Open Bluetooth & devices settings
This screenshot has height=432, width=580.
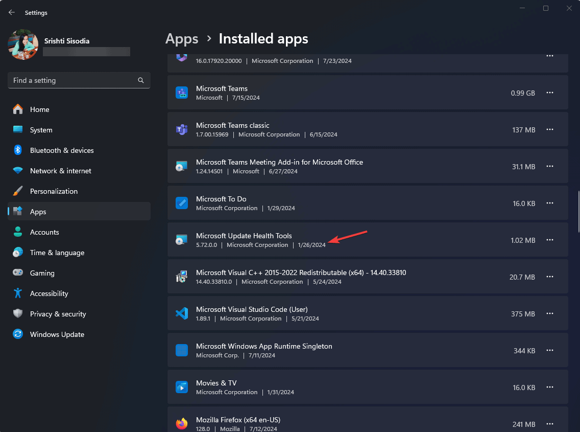coord(79,150)
